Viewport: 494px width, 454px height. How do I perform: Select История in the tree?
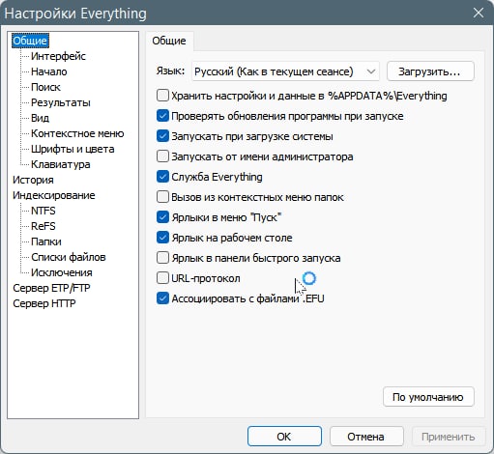[33, 180]
